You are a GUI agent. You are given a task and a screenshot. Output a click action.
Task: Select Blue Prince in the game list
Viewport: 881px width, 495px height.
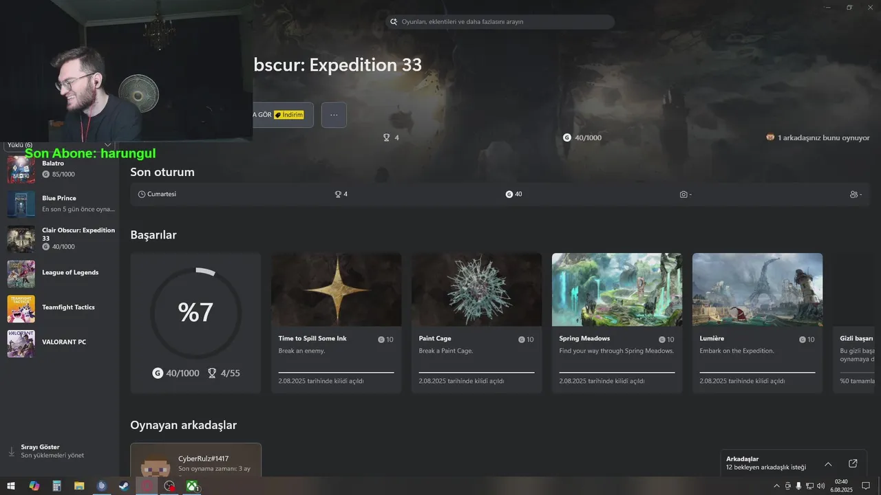[61, 203]
